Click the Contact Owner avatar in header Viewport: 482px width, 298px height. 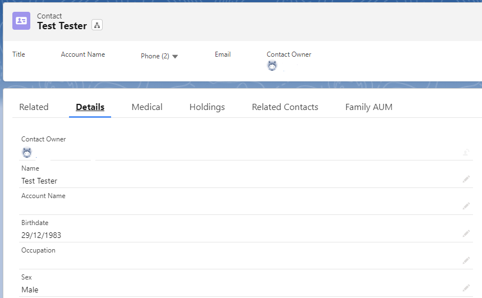click(272, 66)
